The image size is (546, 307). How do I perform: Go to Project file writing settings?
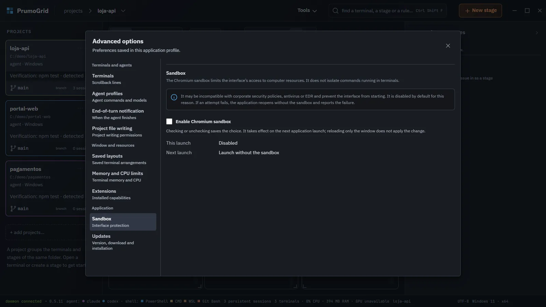[x=123, y=131]
